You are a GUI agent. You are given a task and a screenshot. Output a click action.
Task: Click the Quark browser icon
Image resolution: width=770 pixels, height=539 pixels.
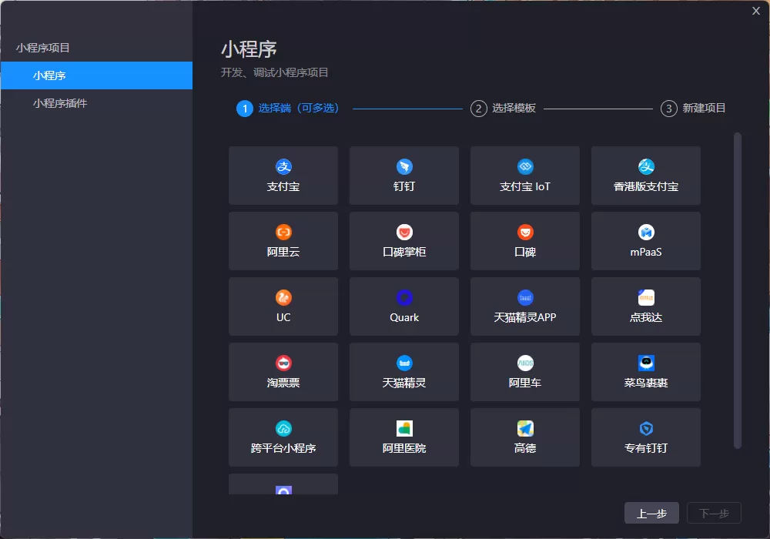point(403,306)
